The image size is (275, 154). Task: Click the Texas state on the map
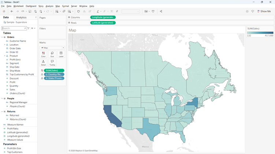point(150,129)
